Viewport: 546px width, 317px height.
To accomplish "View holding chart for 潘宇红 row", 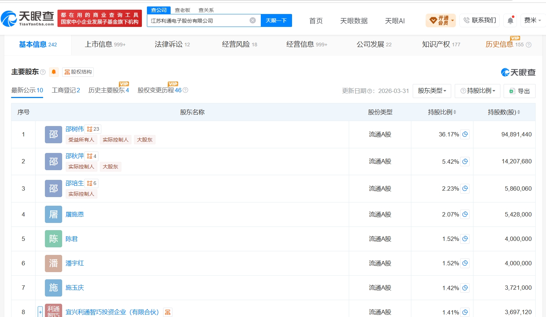I will coord(465,263).
